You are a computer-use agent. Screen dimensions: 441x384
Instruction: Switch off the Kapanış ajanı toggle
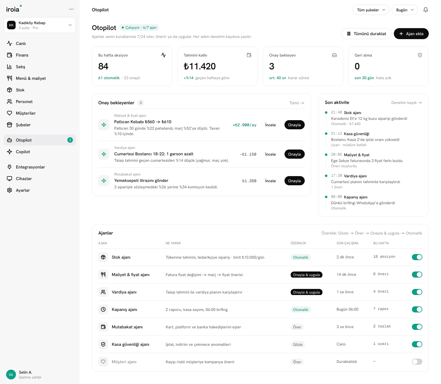pyautogui.click(x=417, y=309)
